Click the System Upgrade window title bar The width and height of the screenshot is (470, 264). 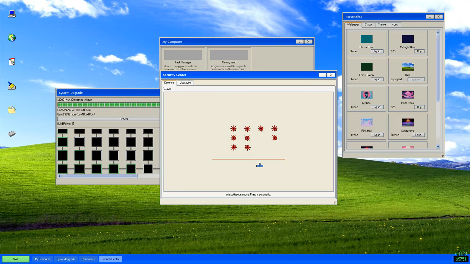[x=108, y=93]
